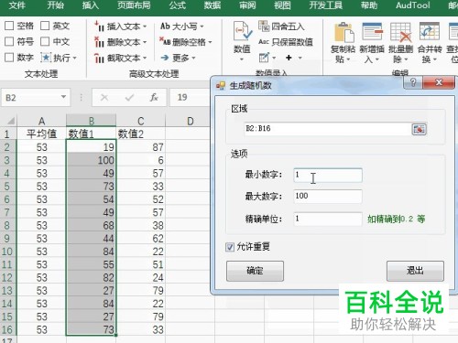Click cell C1 labeled 数值2

pyautogui.click(x=140, y=134)
